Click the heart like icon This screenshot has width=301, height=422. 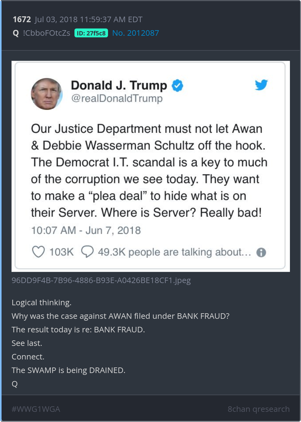(38, 252)
